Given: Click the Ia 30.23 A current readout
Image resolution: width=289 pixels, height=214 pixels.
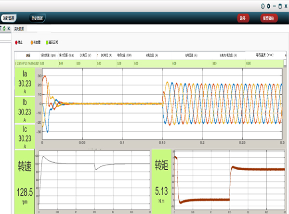Looking at the screenshot, I should point(25,82).
